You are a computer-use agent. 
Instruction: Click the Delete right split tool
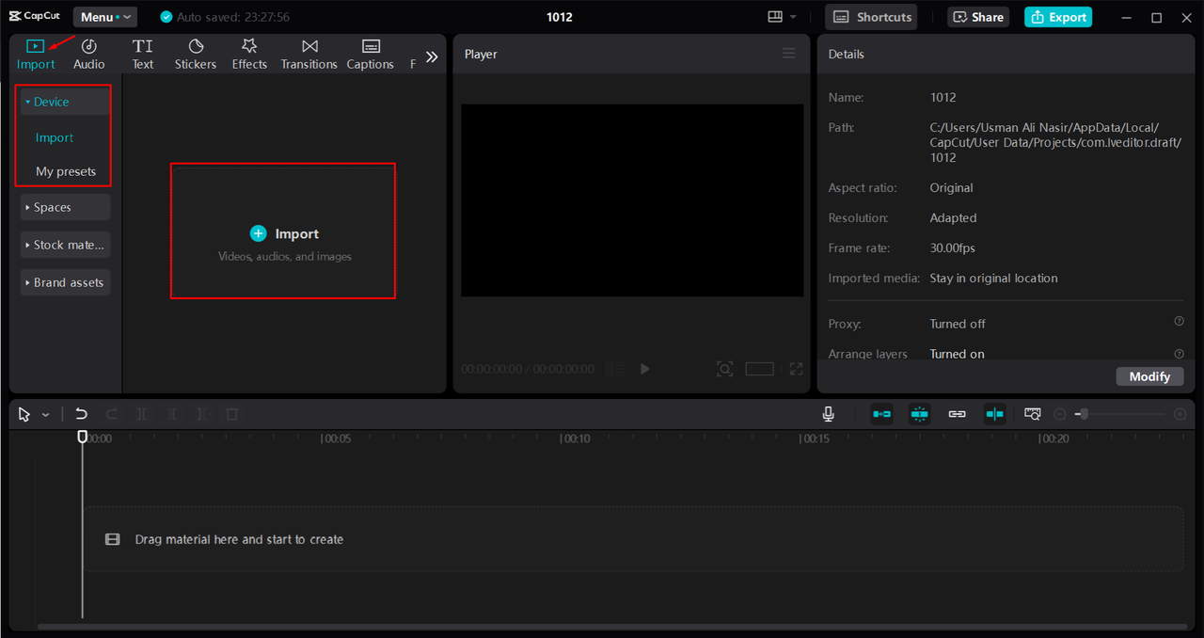(x=202, y=414)
